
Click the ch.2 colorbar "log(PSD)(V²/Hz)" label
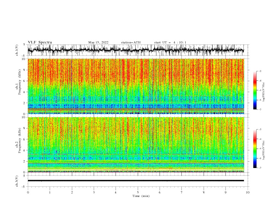tap(264, 150)
